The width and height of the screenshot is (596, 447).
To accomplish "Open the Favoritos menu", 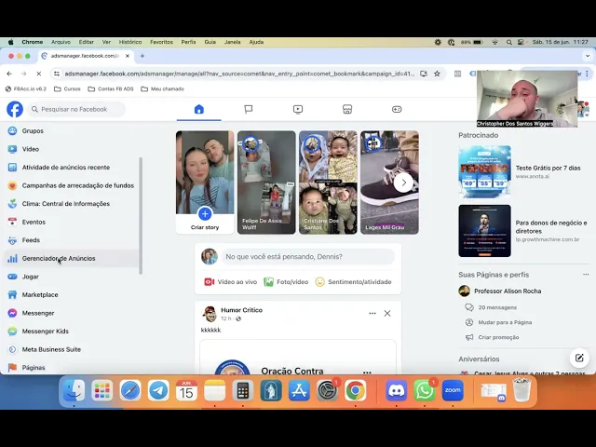I will (x=161, y=42).
